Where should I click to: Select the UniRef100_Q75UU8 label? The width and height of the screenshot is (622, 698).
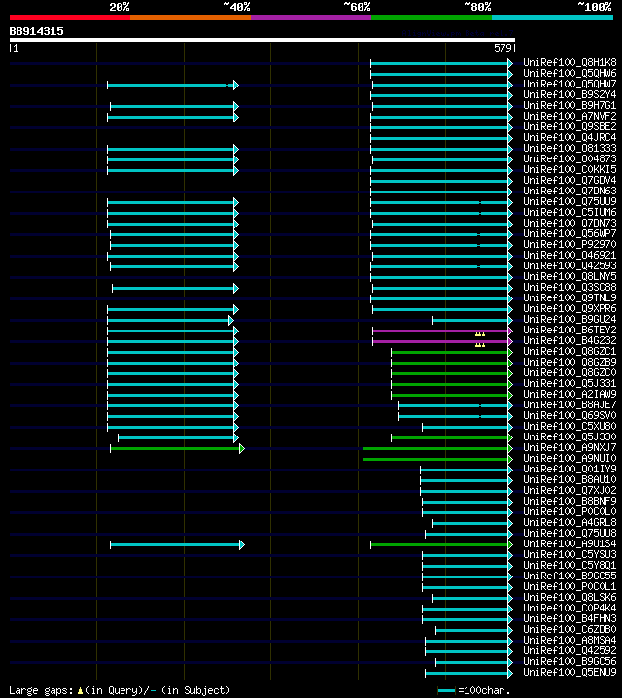tap(570, 533)
